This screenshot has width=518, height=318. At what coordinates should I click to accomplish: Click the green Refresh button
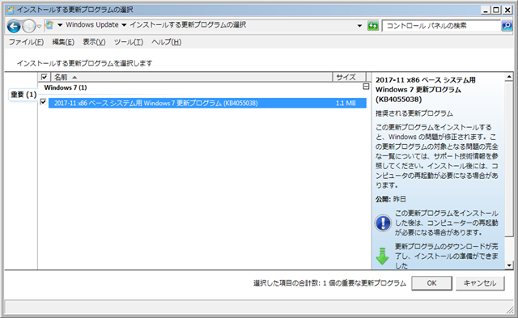(x=373, y=26)
